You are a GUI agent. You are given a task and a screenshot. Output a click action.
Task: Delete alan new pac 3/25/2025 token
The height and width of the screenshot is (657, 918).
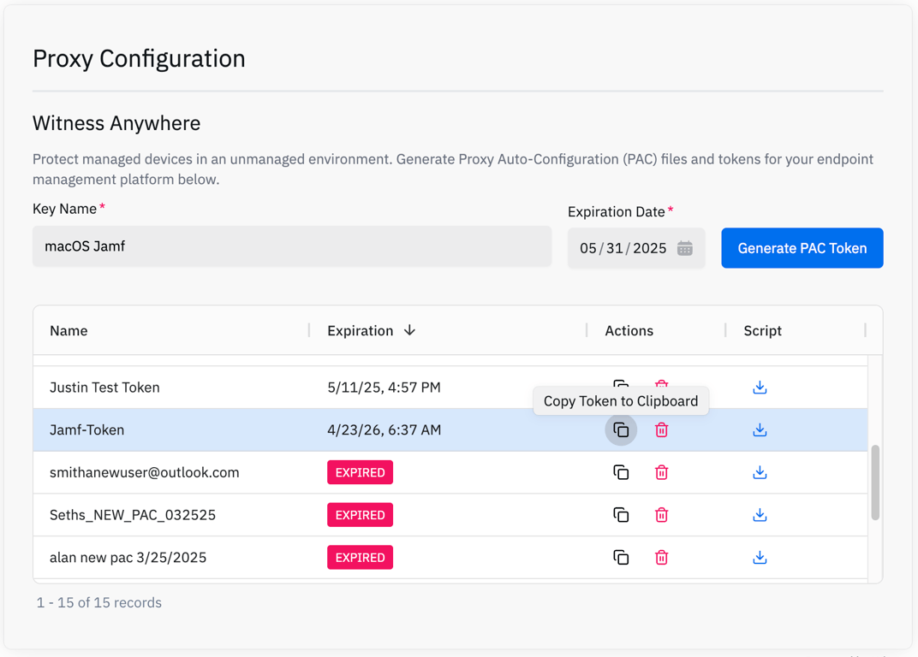(661, 558)
